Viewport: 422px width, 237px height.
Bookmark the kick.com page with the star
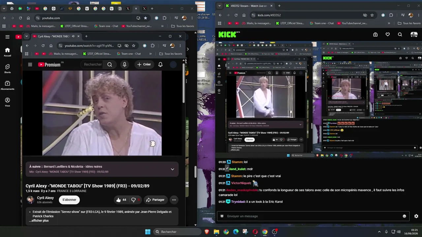(372, 15)
